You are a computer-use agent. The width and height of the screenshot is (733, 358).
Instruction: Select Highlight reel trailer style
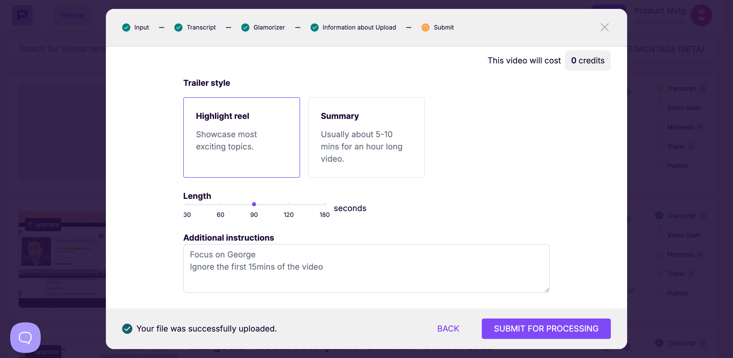coord(241,137)
